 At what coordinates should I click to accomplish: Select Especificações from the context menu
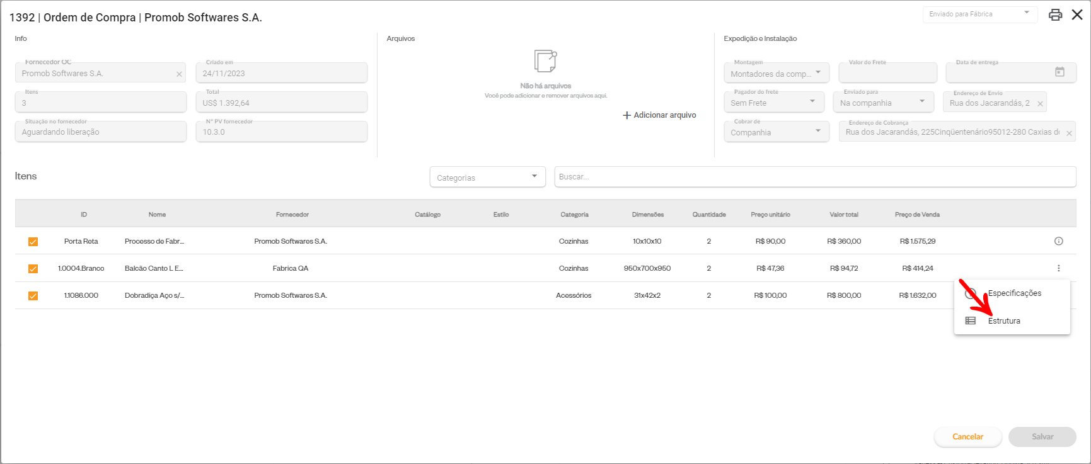point(1012,293)
